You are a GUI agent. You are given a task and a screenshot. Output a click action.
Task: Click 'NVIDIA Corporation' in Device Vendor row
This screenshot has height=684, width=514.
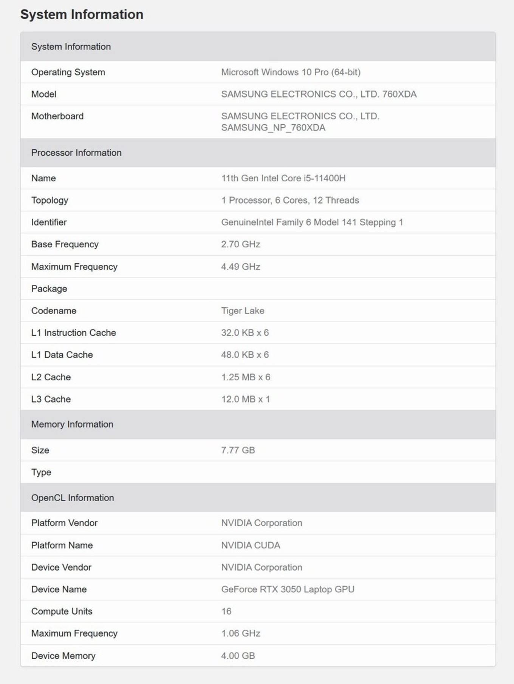coord(262,567)
